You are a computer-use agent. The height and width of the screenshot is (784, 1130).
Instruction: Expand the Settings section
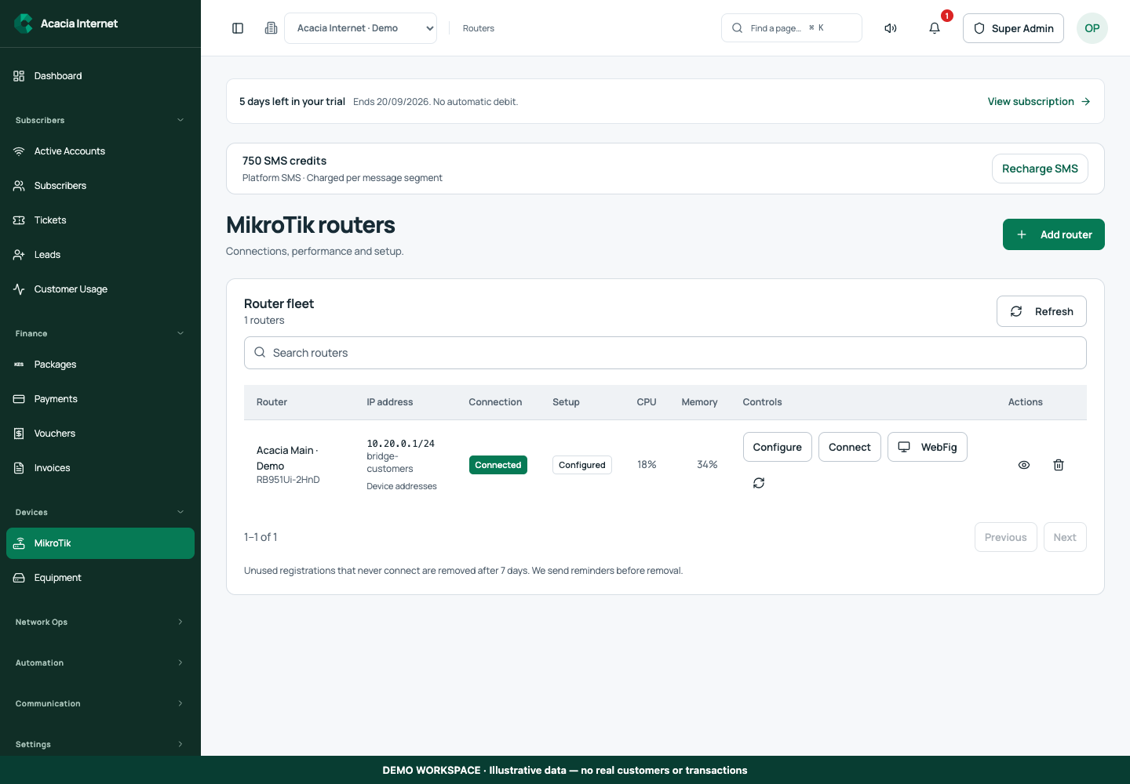[x=100, y=744]
